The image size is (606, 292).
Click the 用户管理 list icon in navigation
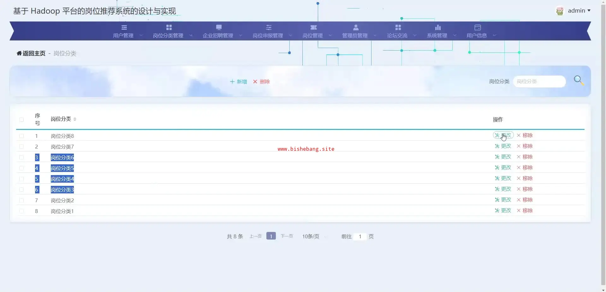pos(124,27)
